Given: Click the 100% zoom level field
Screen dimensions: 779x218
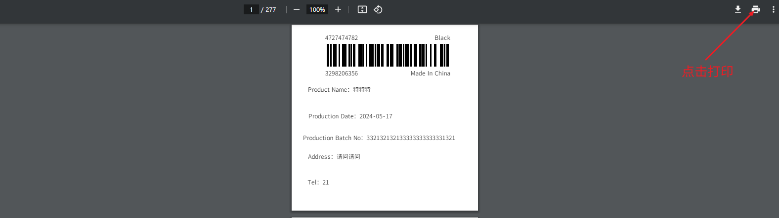Looking at the screenshot, I should (317, 9).
